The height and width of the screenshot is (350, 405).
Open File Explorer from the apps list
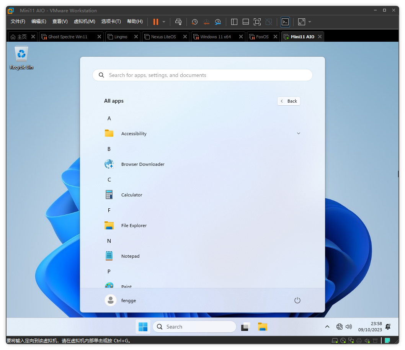(202, 226)
